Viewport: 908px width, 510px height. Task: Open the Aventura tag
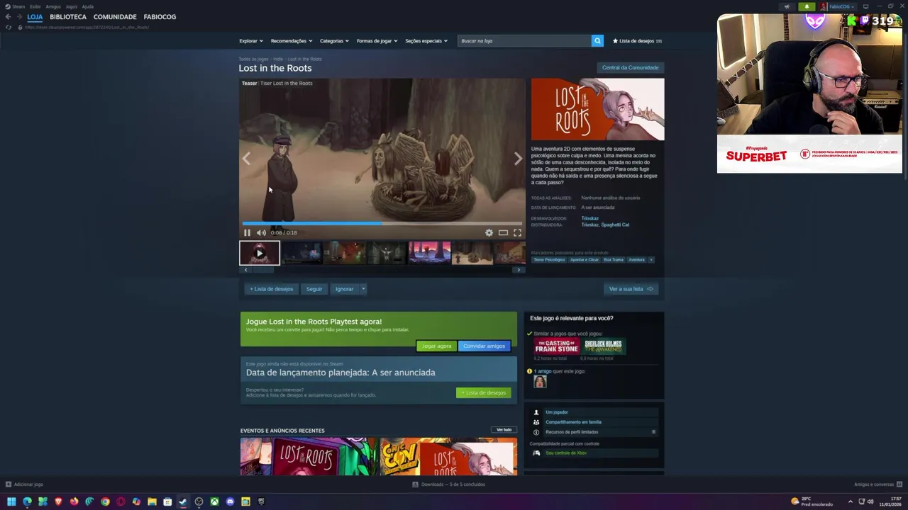pyautogui.click(x=636, y=260)
